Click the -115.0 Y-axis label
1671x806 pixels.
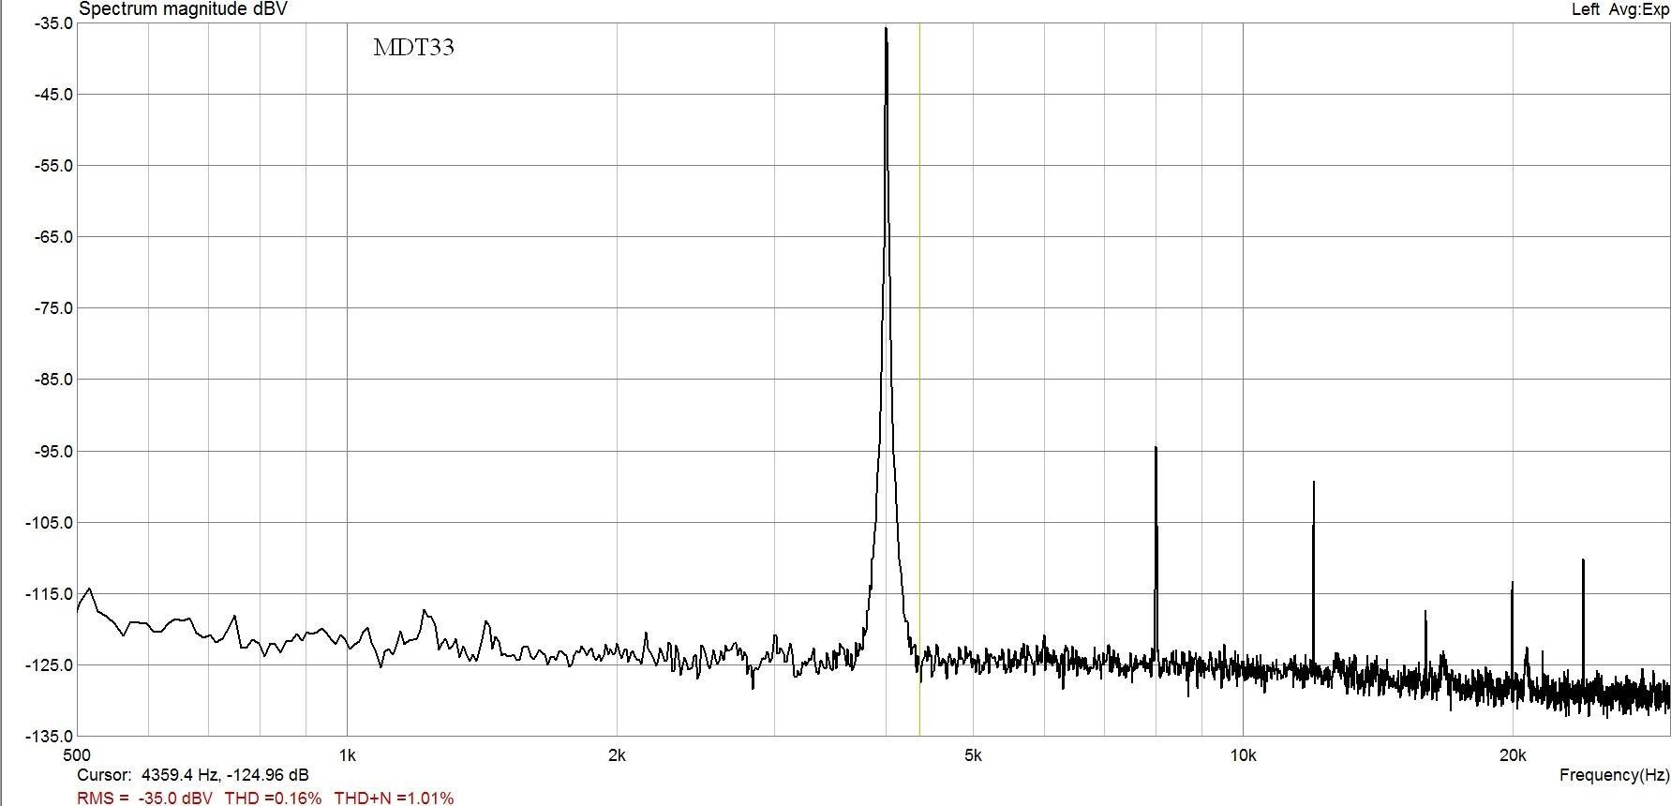pyautogui.click(x=50, y=593)
